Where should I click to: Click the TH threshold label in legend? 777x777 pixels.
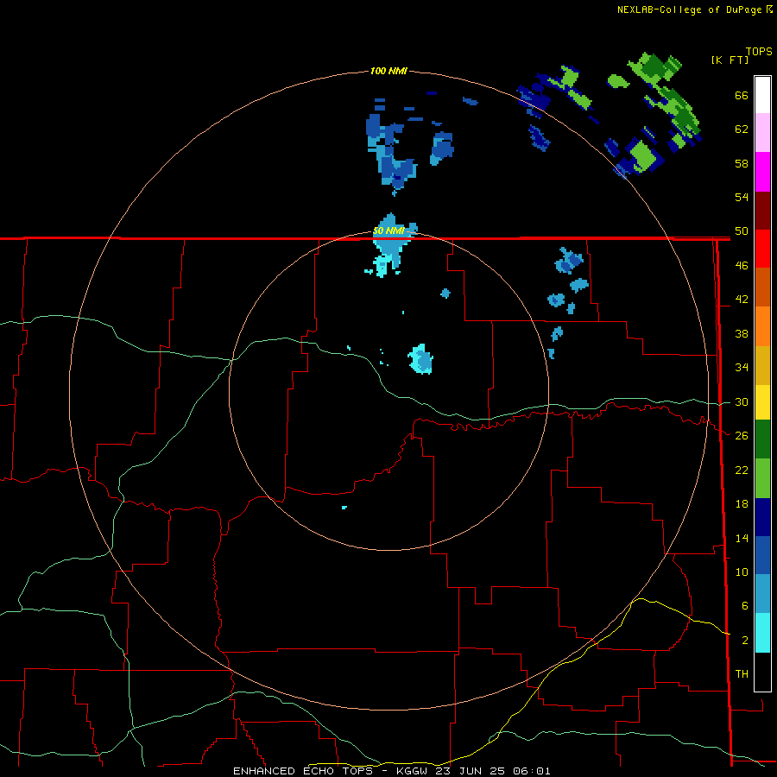[742, 673]
